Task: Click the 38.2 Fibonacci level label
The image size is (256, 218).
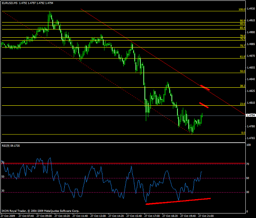Action: 242,86
